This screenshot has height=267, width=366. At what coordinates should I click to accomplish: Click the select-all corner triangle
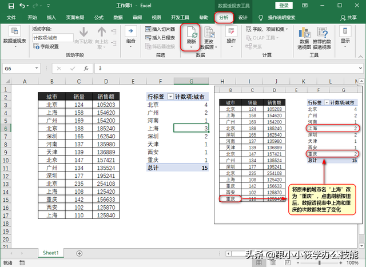pos(7,81)
